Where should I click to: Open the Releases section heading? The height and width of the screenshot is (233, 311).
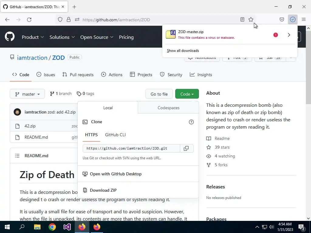215,187
